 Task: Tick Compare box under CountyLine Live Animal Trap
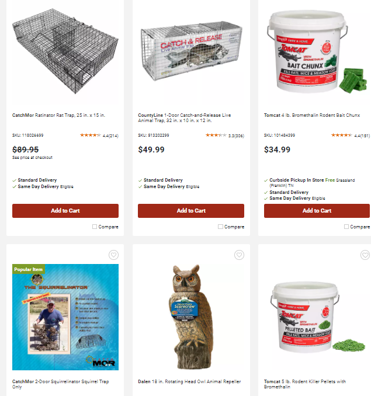220,227
